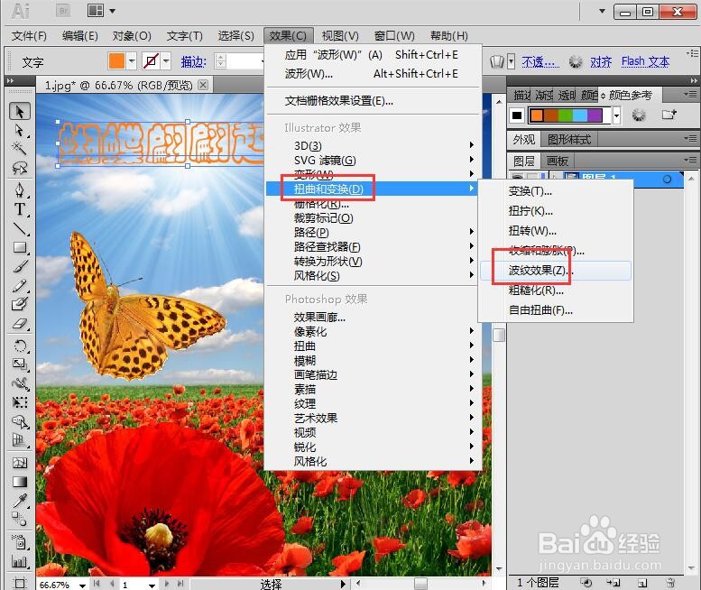The width and height of the screenshot is (701, 590).
Task: Click the 描边 stroke link
Action: coord(194,61)
